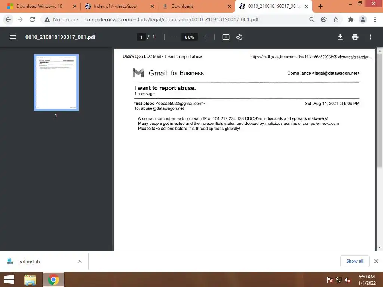This screenshot has width=383, height=287.
Task: Toggle the PDF sidebar hamburger menu
Action: (13, 37)
